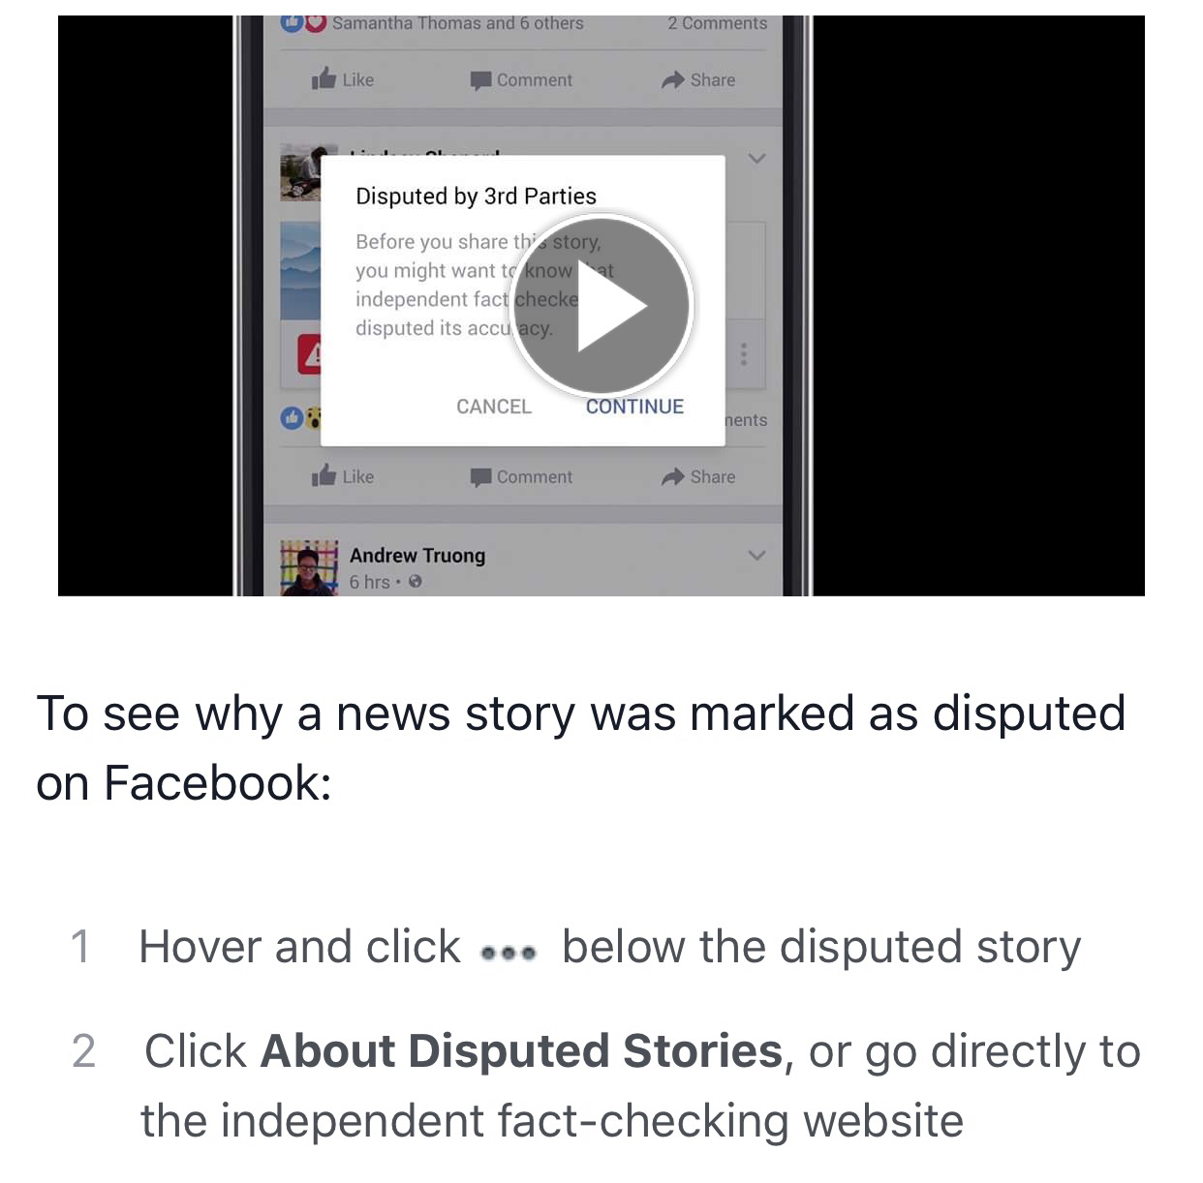1203x1183 pixels.
Task: Click the thumbs-up Like icon in top post
Action: click(324, 78)
